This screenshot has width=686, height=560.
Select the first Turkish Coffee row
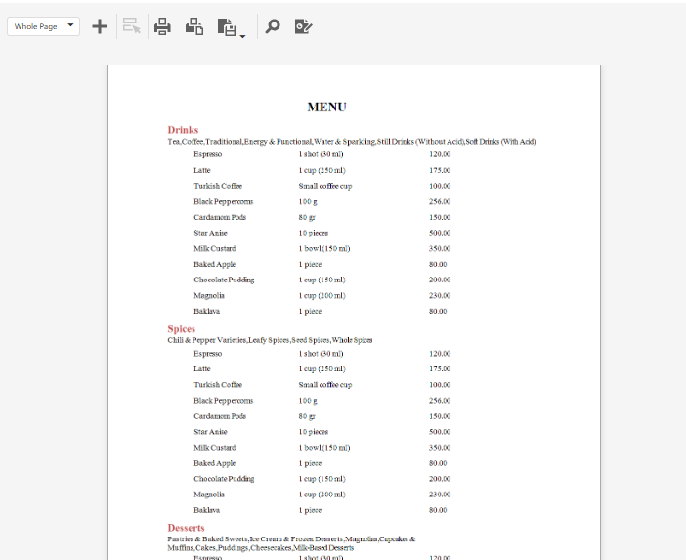(322, 186)
